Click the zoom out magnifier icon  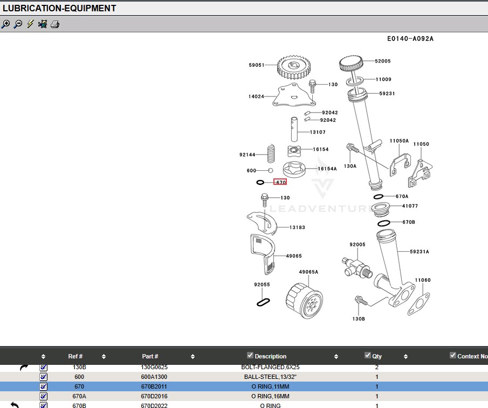click(18, 24)
